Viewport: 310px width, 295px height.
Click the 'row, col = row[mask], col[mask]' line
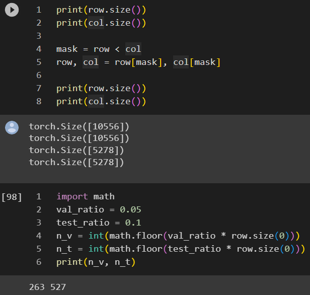(x=138, y=62)
